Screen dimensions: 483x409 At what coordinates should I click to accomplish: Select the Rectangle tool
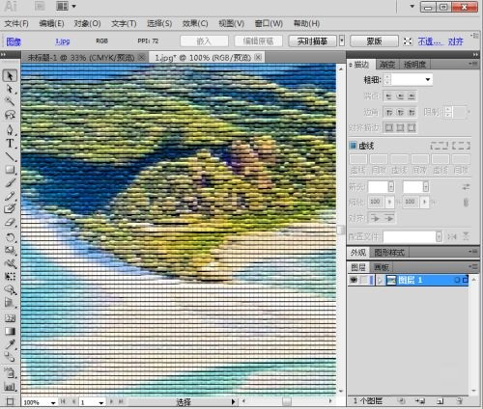[x=10, y=170]
